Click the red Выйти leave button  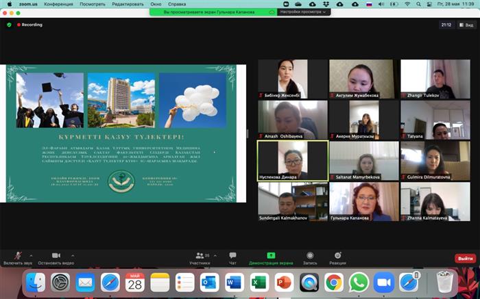(x=465, y=259)
